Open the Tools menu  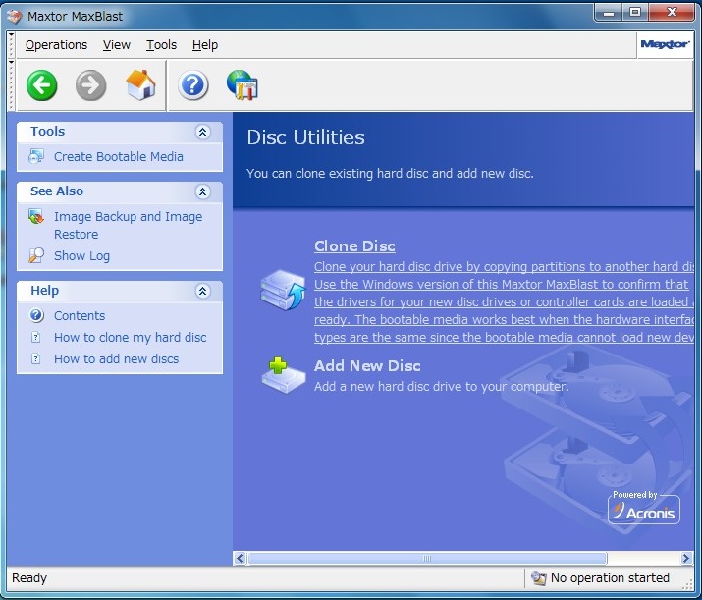coord(161,45)
